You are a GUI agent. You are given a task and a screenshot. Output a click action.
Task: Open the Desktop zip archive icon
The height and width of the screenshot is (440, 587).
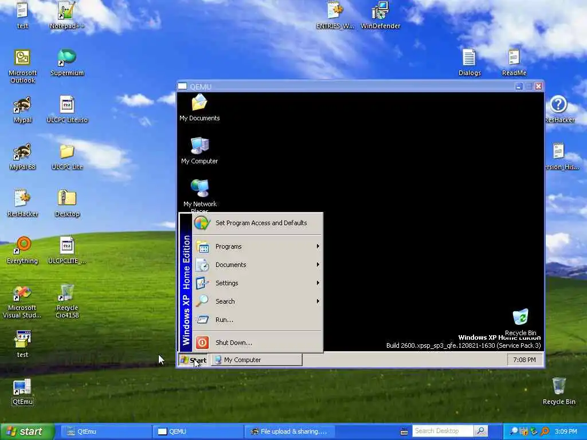tap(67, 203)
